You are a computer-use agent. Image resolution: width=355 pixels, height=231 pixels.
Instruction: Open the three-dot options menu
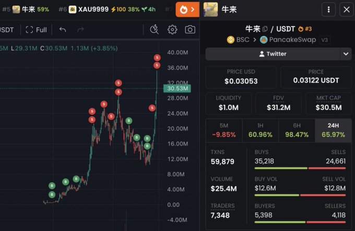(x=328, y=9)
